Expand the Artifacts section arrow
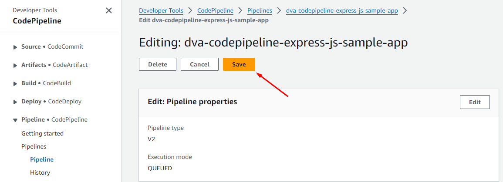This screenshot has width=503, height=182. pyautogui.click(x=16, y=65)
